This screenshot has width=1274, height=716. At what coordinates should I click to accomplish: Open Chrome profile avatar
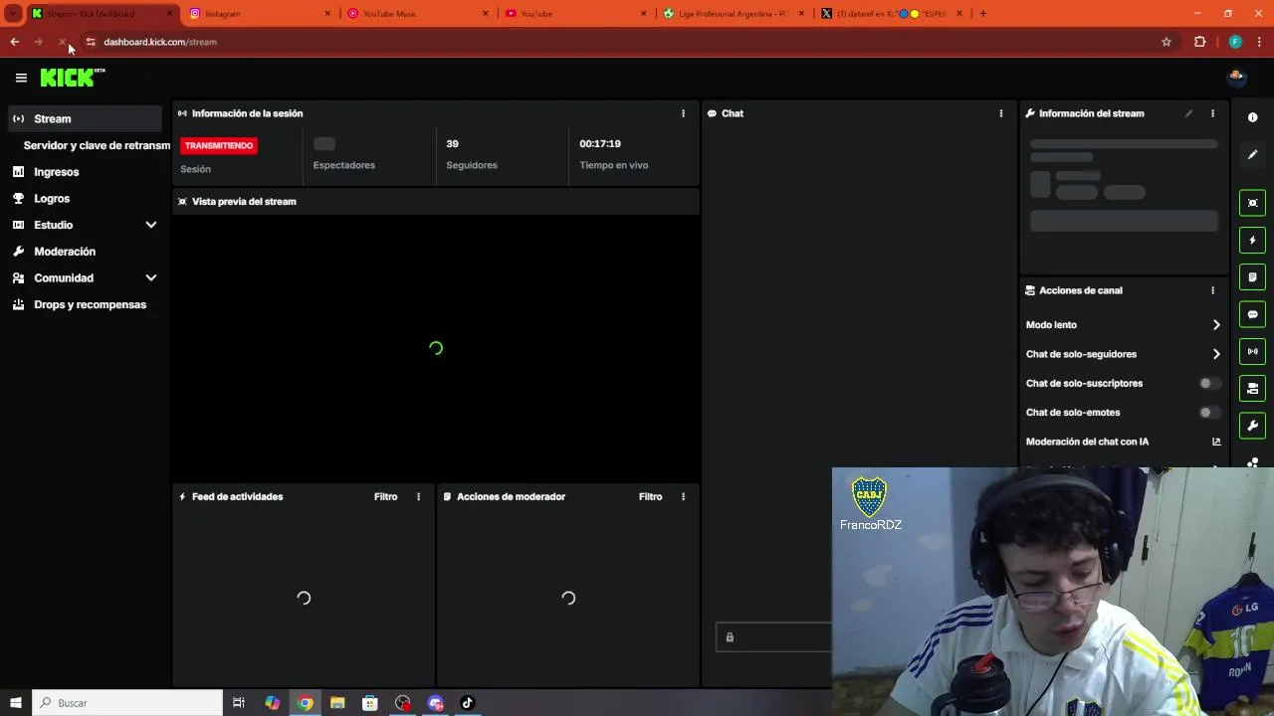click(1235, 42)
